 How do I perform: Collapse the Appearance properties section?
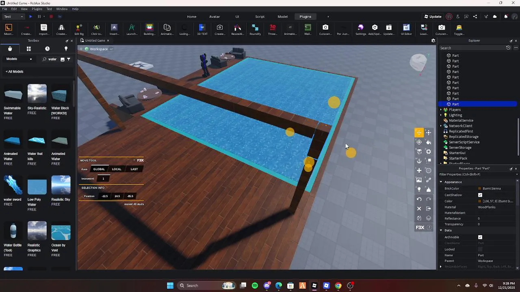pyautogui.click(x=441, y=182)
